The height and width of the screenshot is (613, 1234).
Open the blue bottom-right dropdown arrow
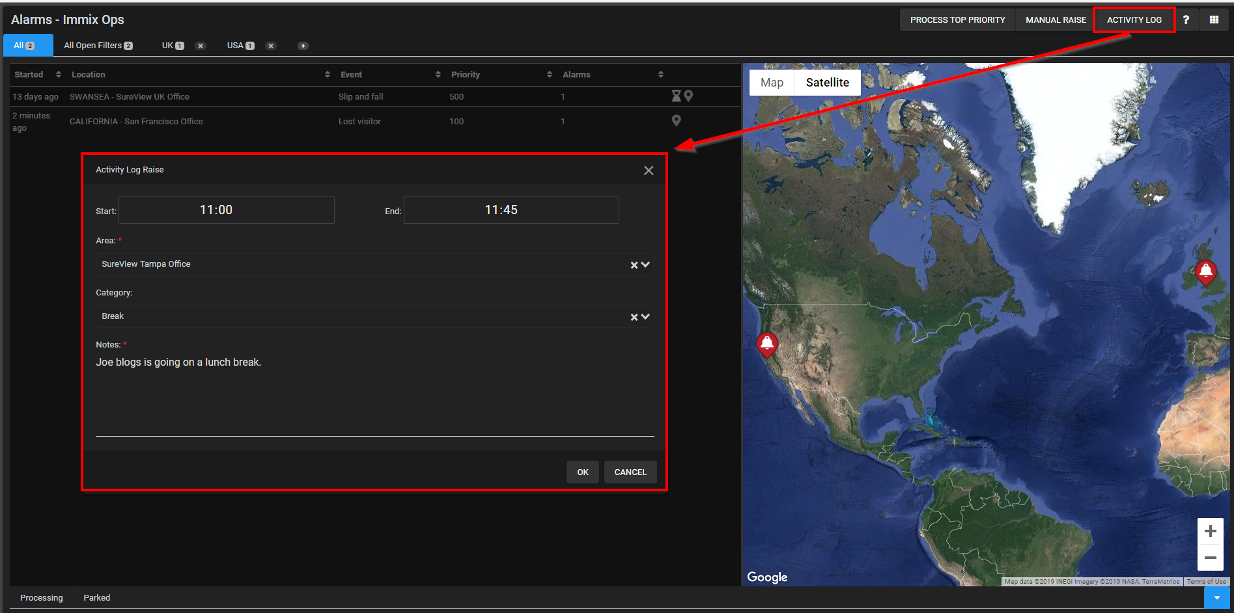(1216, 597)
